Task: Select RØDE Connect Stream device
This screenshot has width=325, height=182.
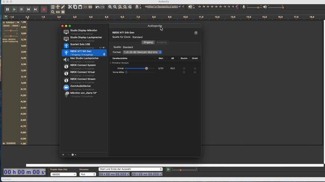Action: point(84,80)
